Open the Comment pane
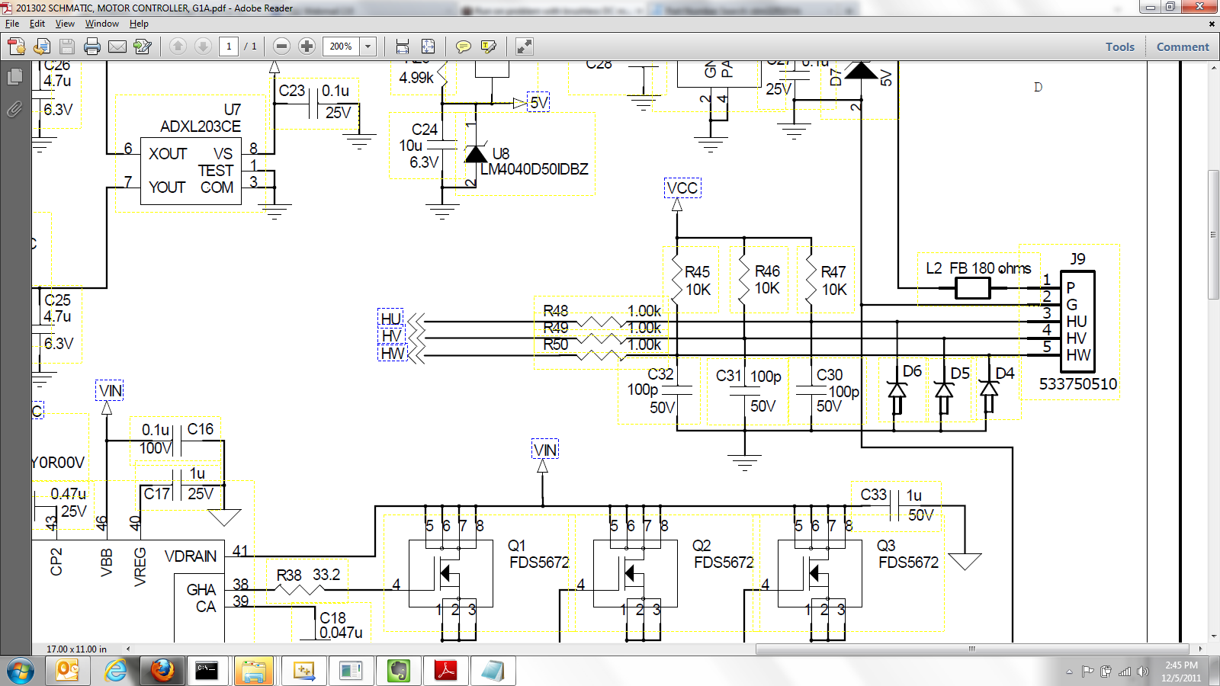The image size is (1220, 686). coord(1183,46)
